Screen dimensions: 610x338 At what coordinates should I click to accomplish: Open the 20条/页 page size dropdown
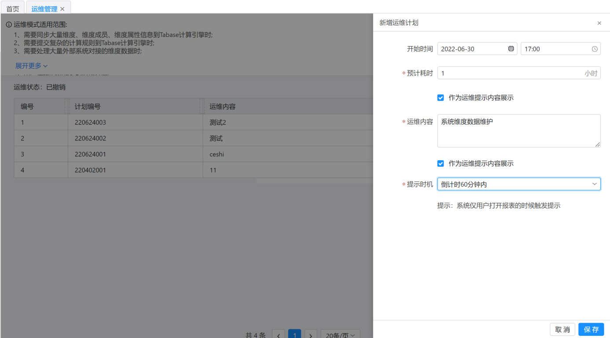point(340,335)
